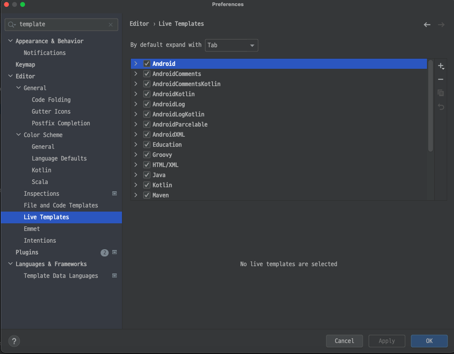Screen dimensions: 454x354
Task: Open the Inspections settings
Action: click(42, 194)
